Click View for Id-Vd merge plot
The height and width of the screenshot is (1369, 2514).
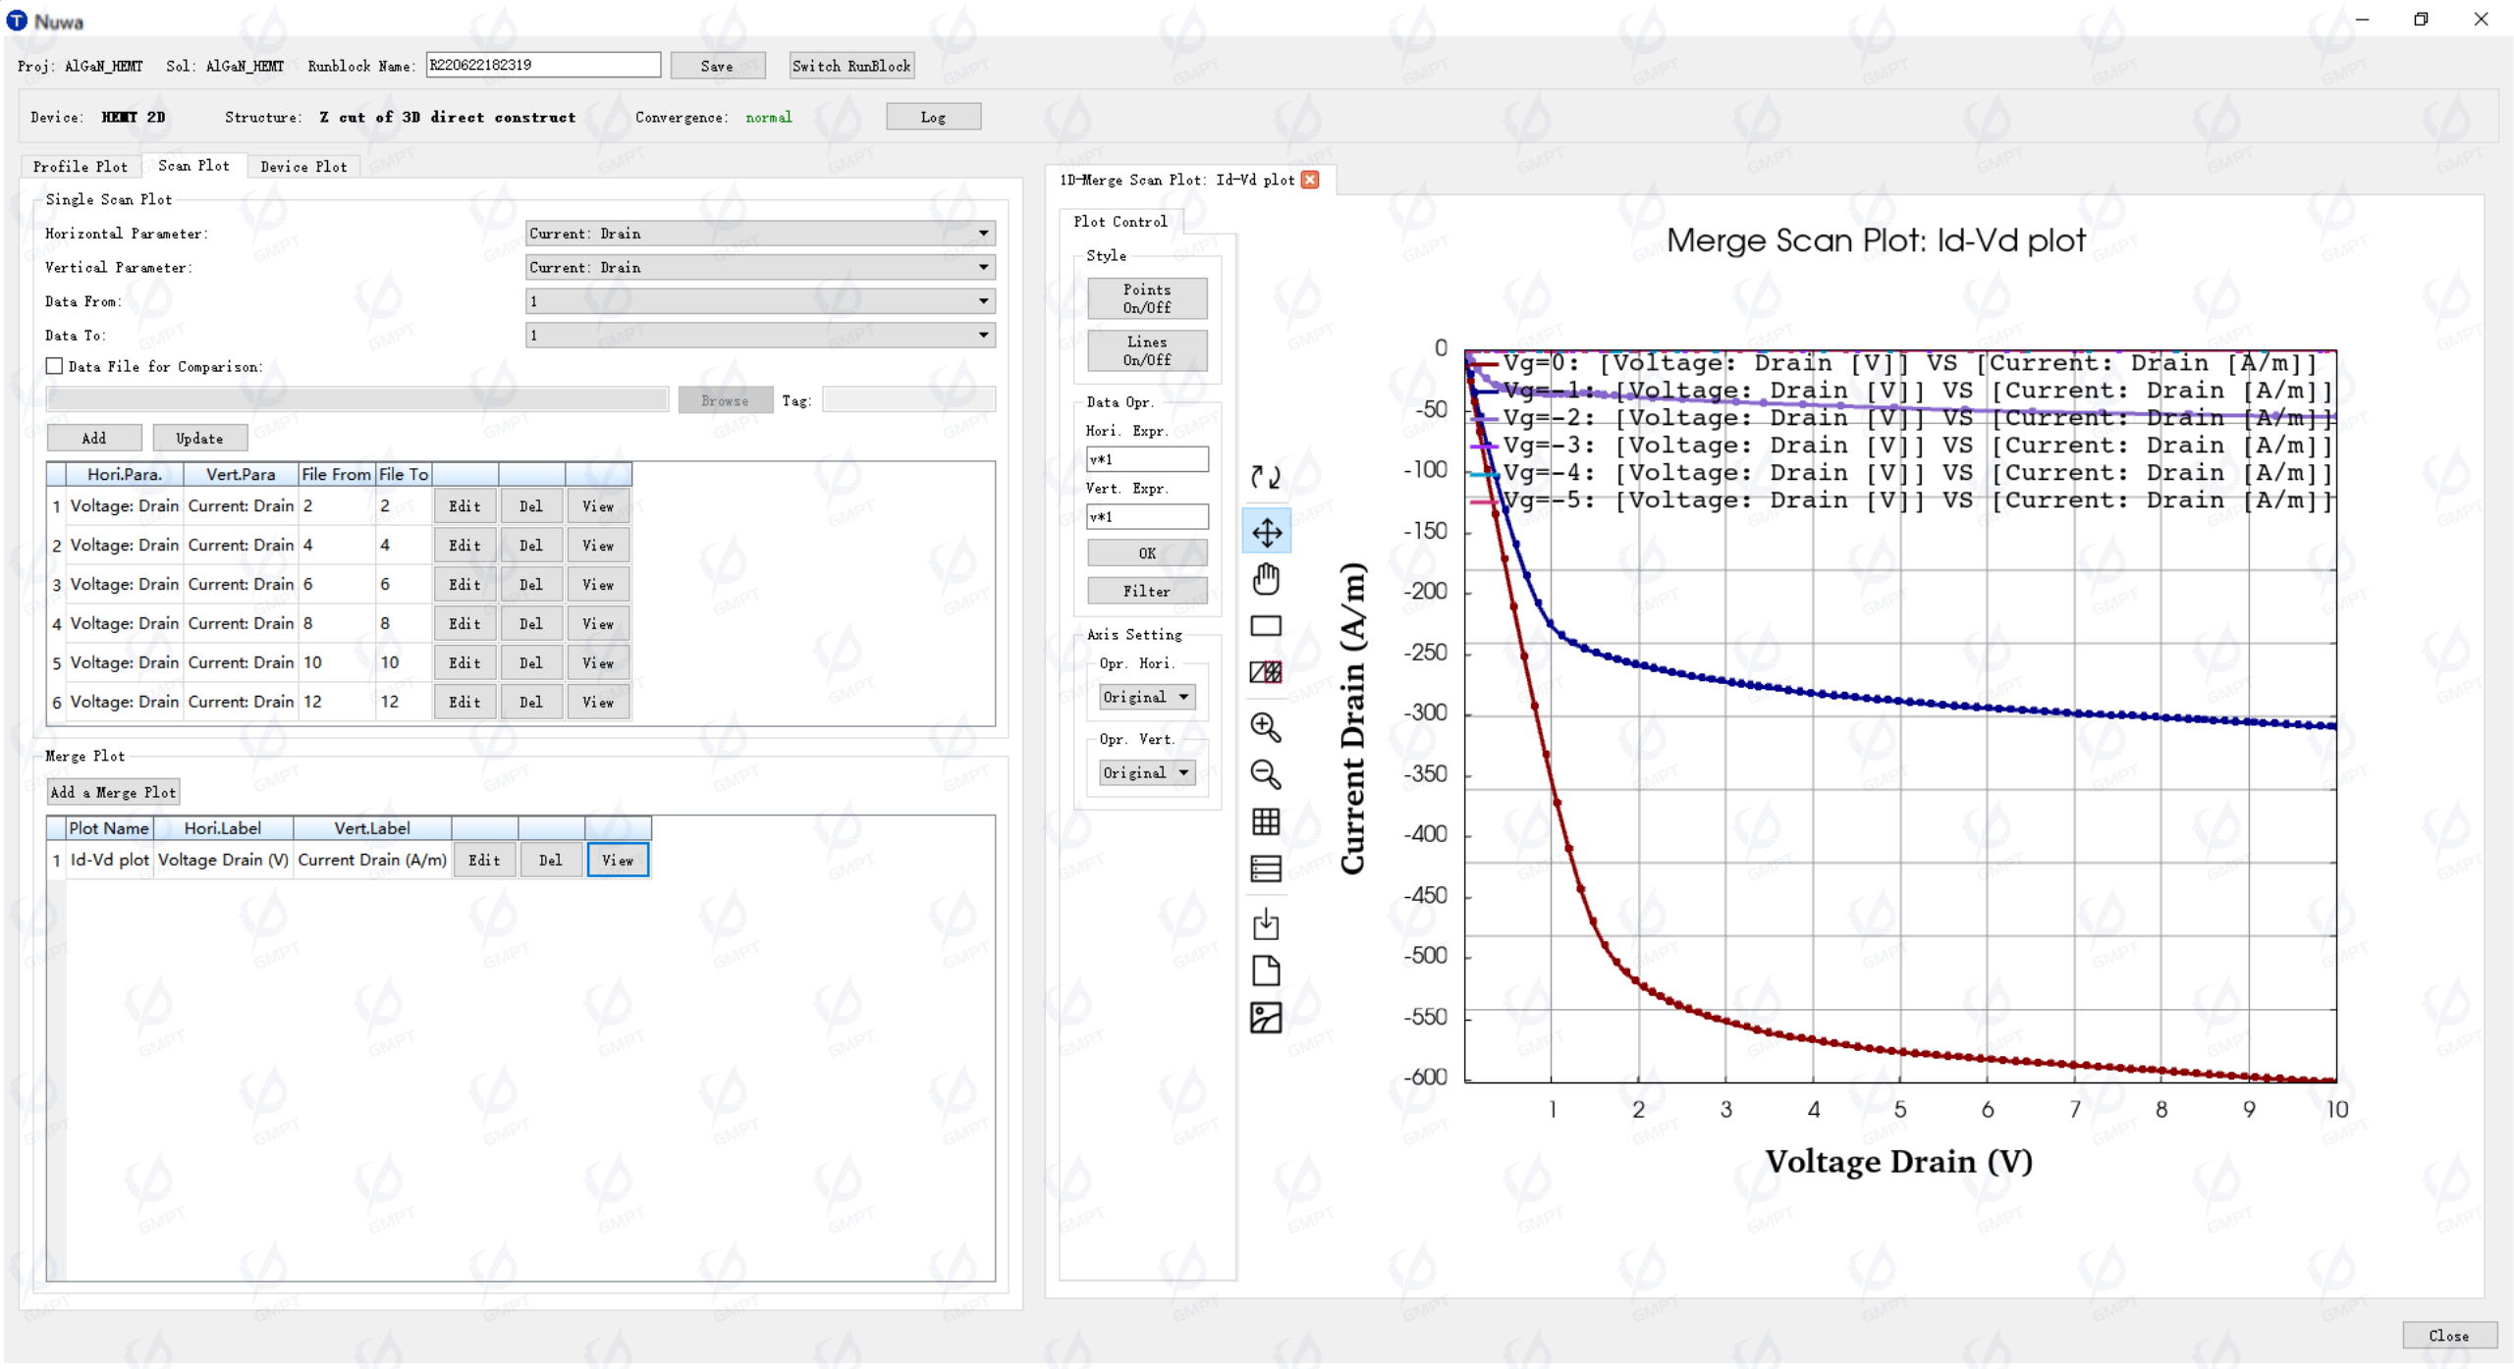618,861
